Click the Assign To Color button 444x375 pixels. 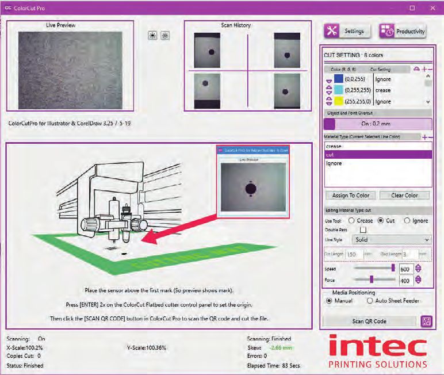[351, 196]
